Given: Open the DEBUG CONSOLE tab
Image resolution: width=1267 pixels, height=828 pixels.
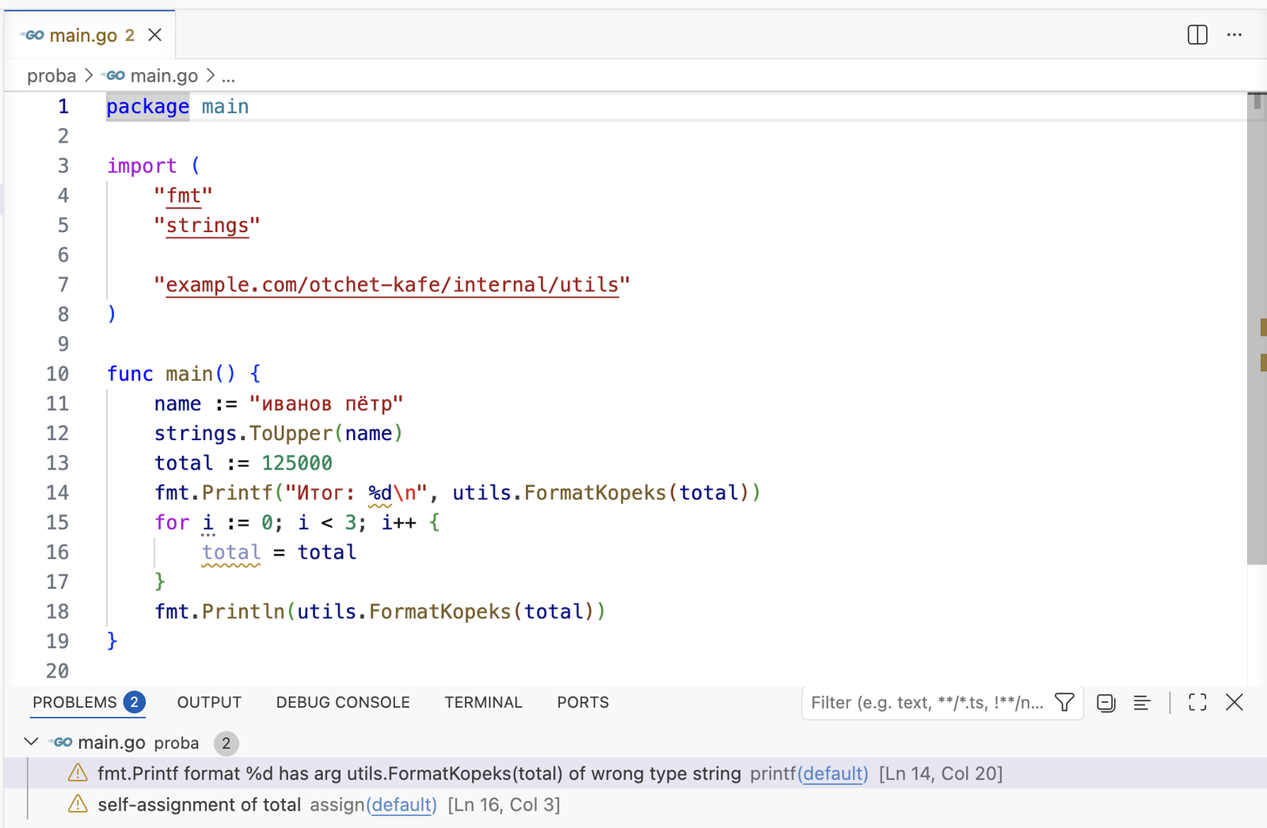Looking at the screenshot, I should pos(343,702).
